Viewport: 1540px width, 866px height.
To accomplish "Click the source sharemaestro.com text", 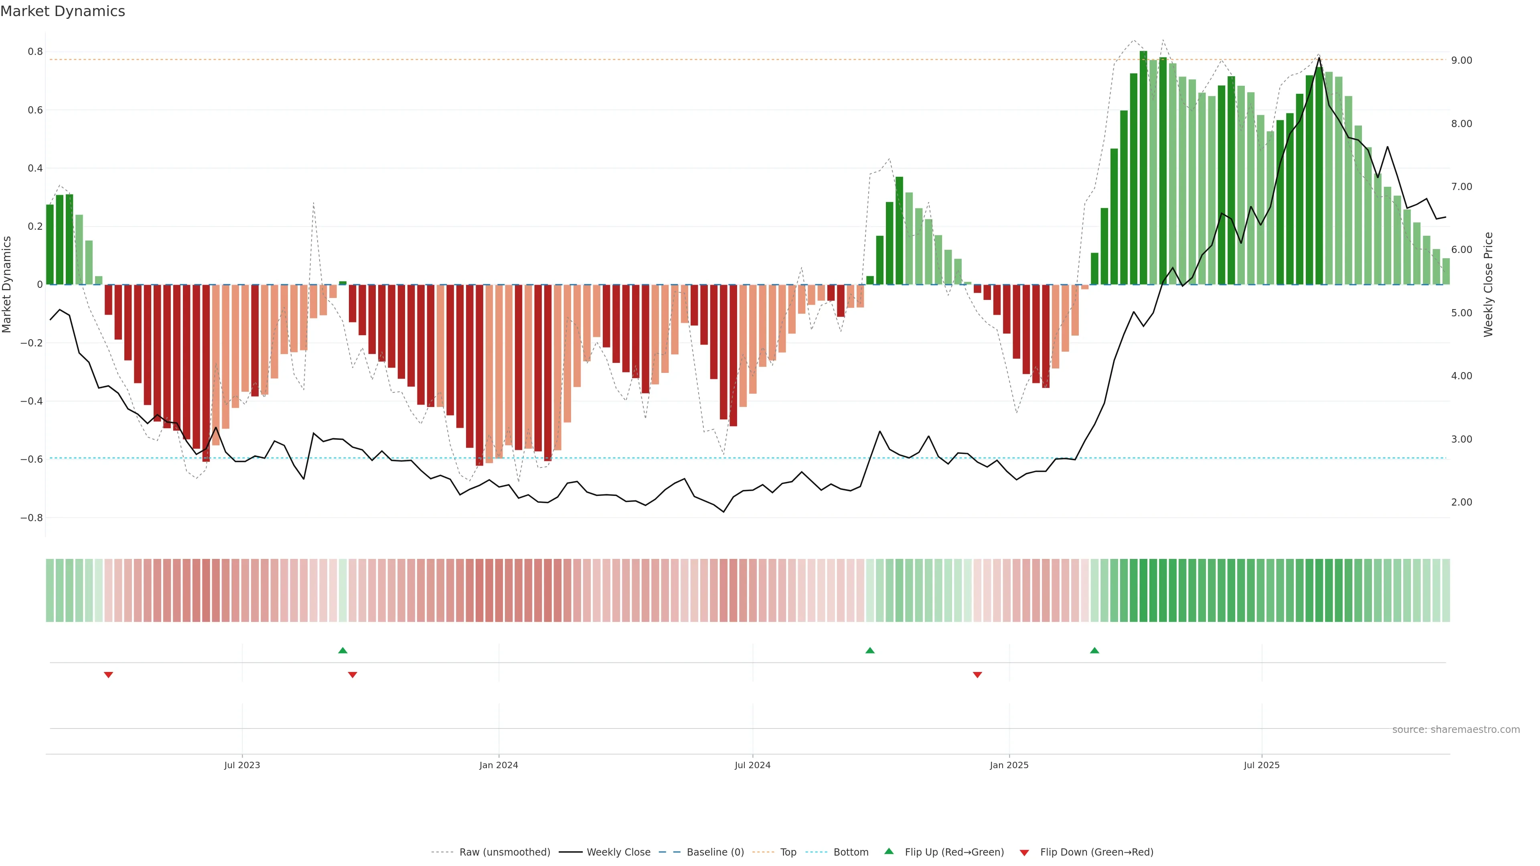I will click(x=1456, y=729).
